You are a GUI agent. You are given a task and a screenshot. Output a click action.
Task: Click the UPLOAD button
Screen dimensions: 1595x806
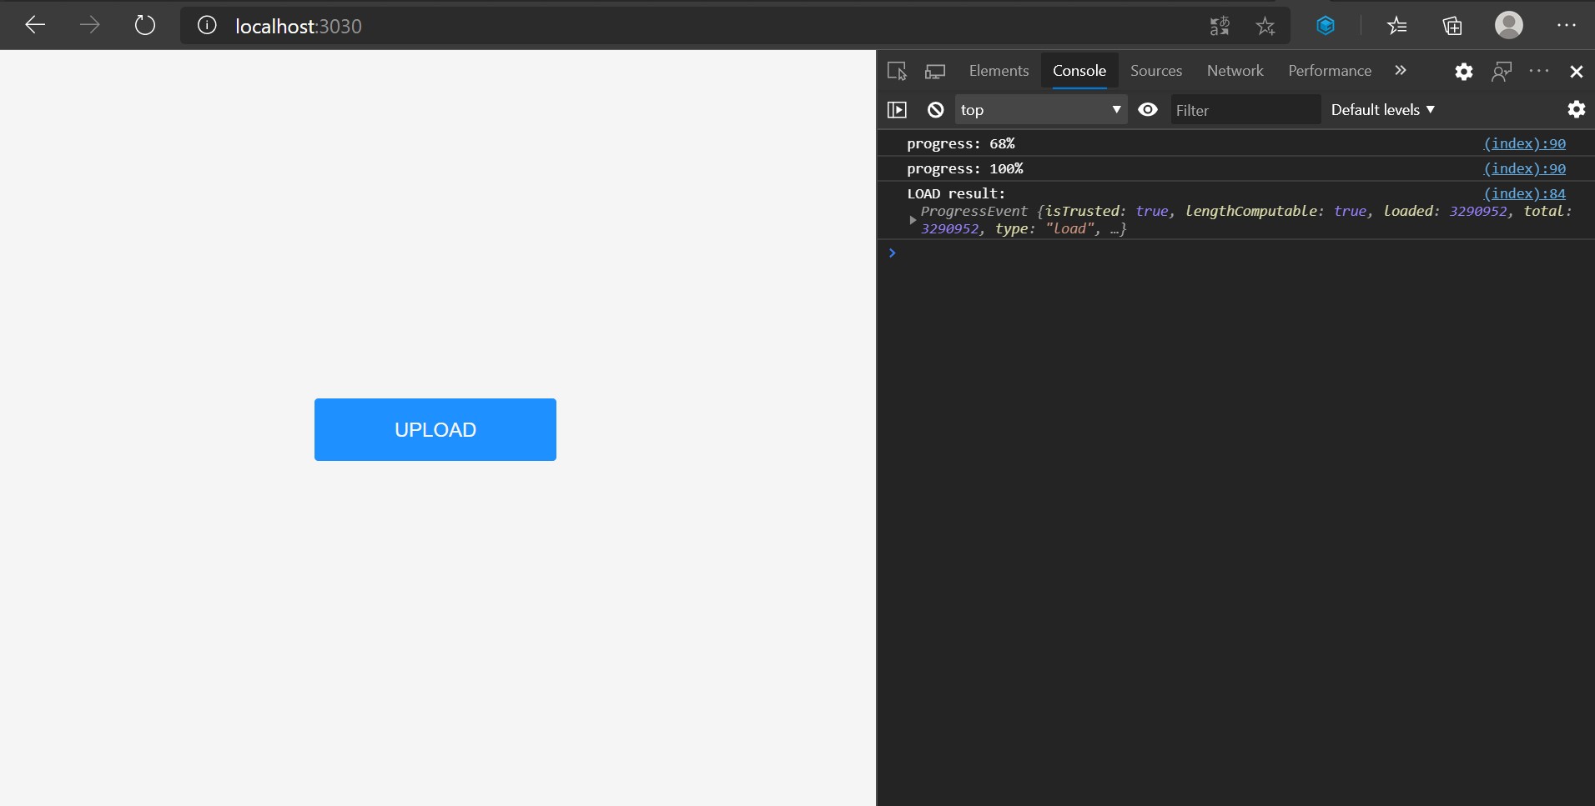click(x=435, y=429)
